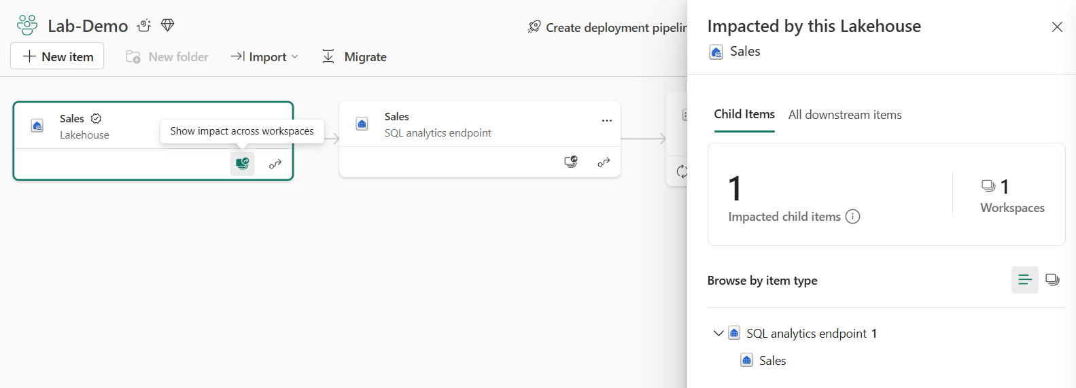Click the 'Impacted child items' label
This screenshot has height=388, width=1076.
[x=784, y=217]
